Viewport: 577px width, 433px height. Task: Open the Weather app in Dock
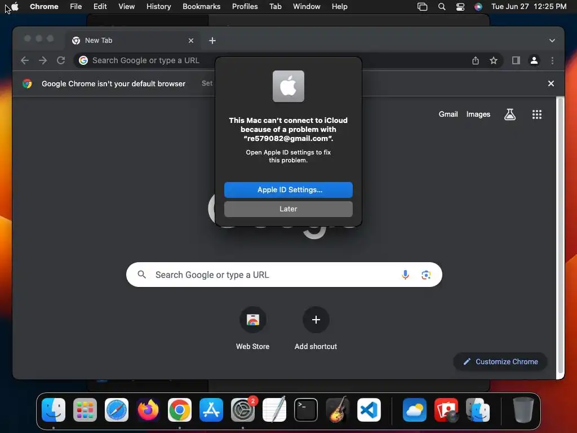pyautogui.click(x=415, y=410)
